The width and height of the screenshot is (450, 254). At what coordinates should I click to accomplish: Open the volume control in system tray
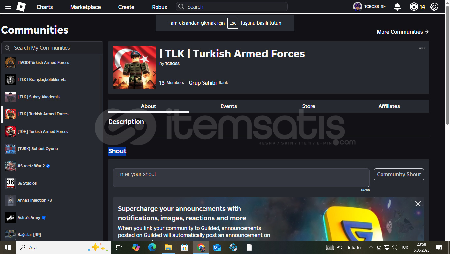(394, 247)
